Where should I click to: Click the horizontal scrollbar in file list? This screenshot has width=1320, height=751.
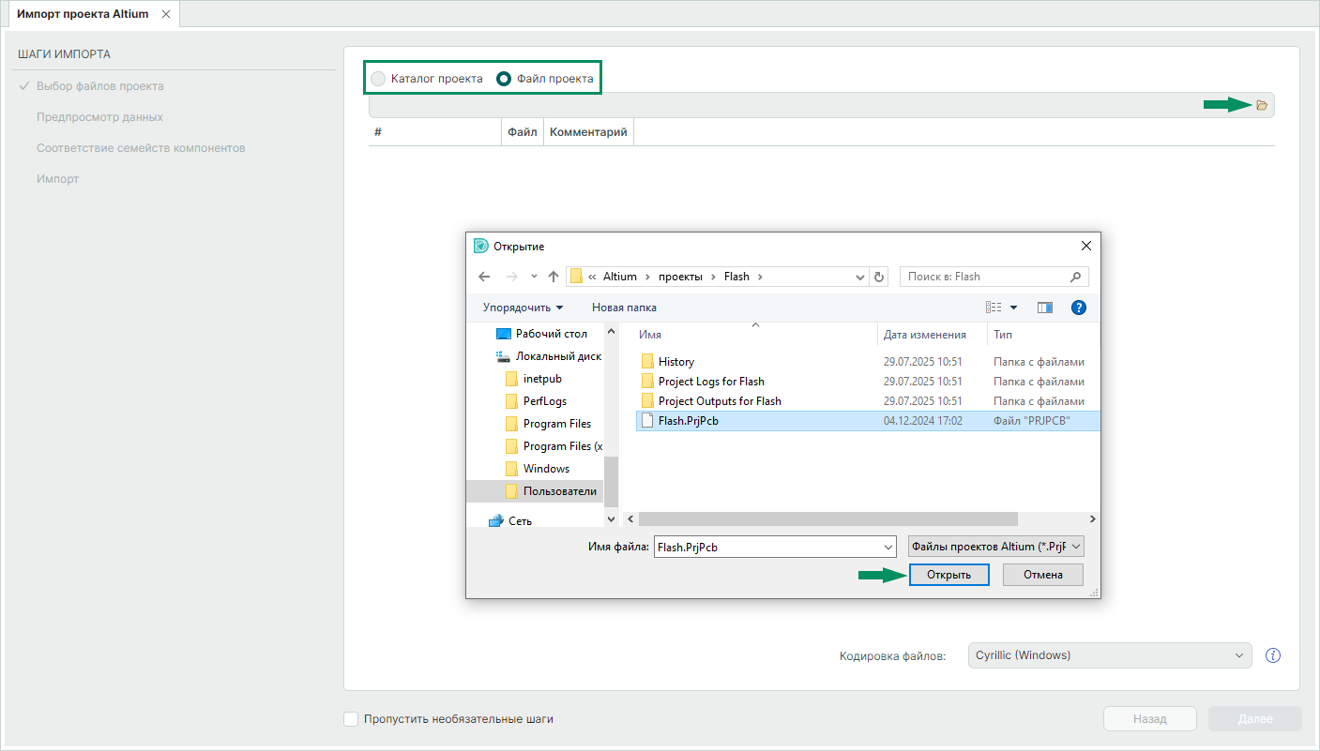(x=827, y=519)
